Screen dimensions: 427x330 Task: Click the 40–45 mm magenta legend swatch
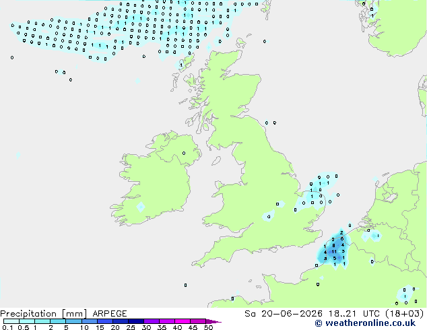pyautogui.click(x=183, y=321)
